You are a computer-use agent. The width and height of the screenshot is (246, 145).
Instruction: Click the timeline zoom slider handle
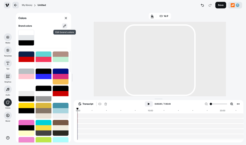pyautogui.click(x=211, y=104)
